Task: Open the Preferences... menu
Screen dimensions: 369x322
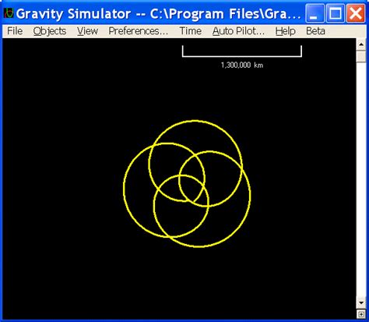Action: (x=138, y=31)
